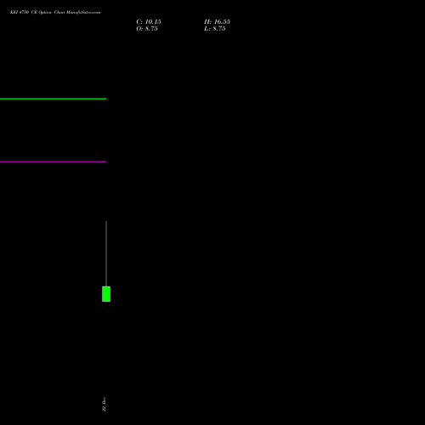
Task: Click the '22 Dec' date axis label
Action: point(104,405)
